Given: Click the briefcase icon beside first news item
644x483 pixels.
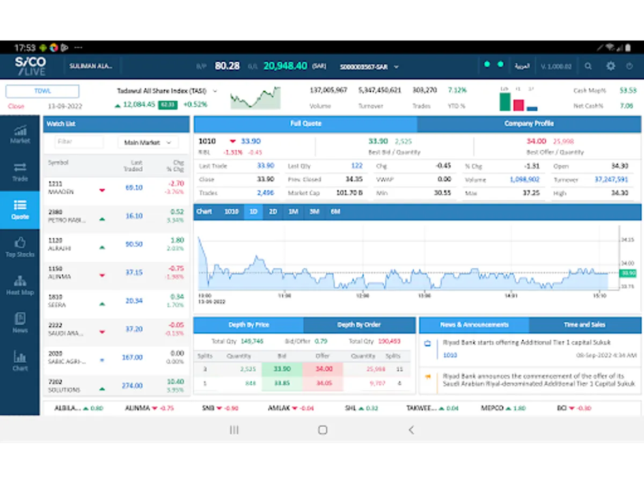Looking at the screenshot, I should point(428,343).
